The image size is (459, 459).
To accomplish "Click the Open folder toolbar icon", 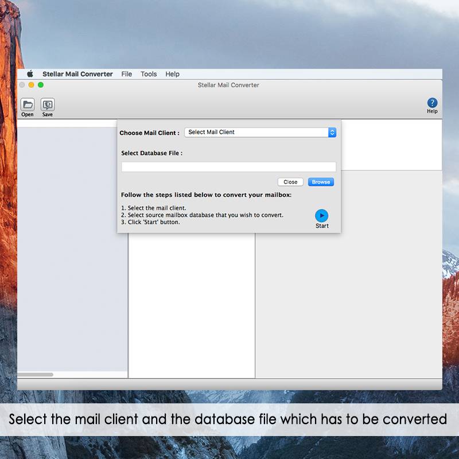I will point(28,104).
